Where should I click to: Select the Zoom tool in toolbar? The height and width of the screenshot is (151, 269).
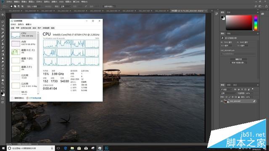tap(3, 83)
